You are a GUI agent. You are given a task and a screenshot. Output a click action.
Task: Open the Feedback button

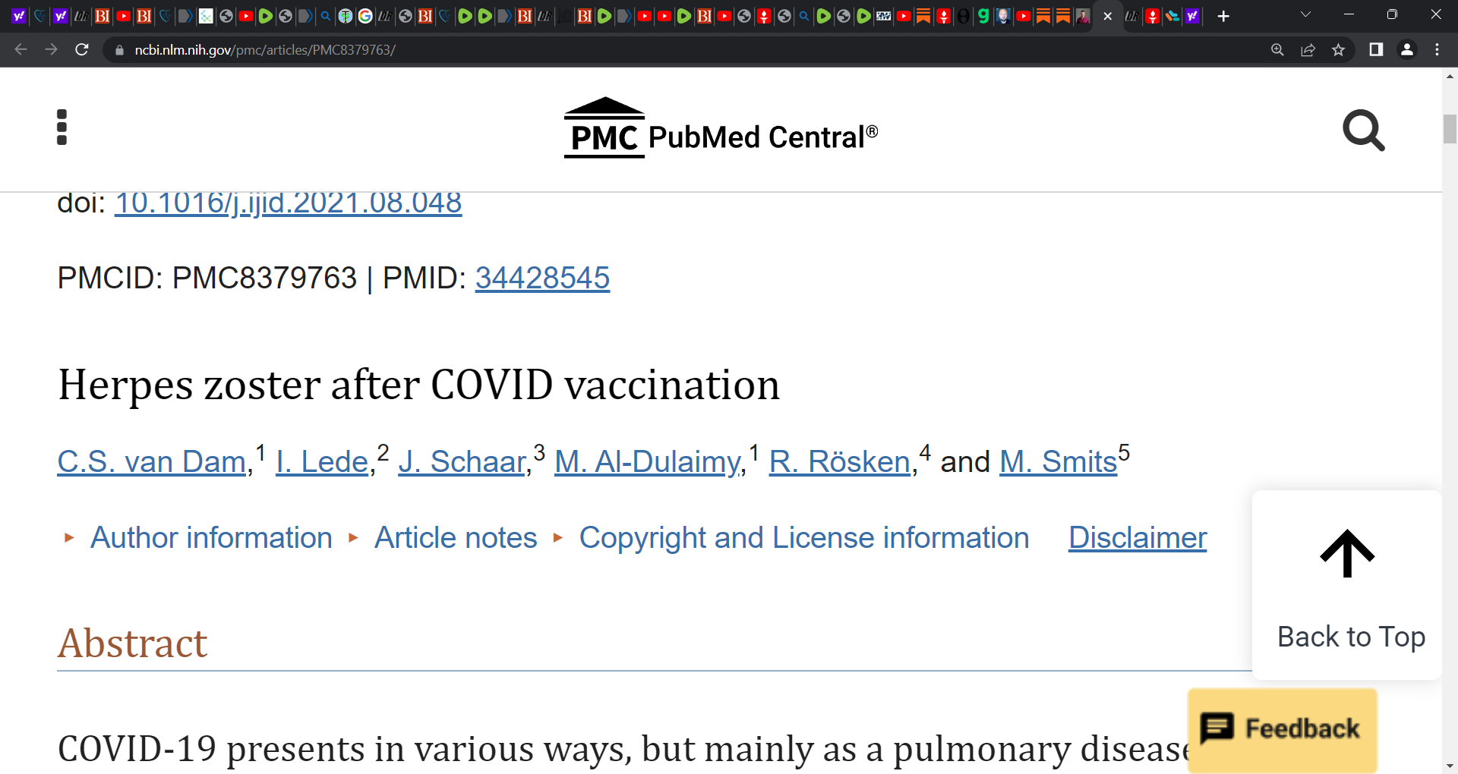pos(1282,730)
